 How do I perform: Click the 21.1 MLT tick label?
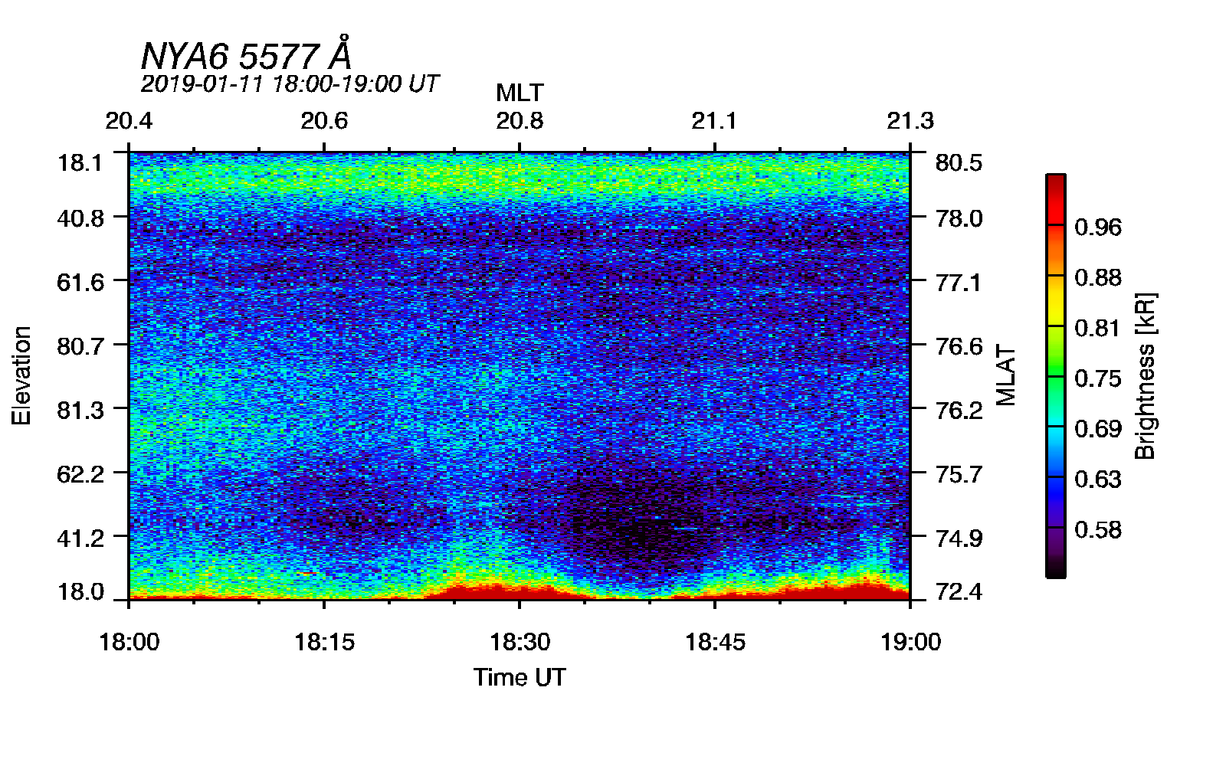715,121
